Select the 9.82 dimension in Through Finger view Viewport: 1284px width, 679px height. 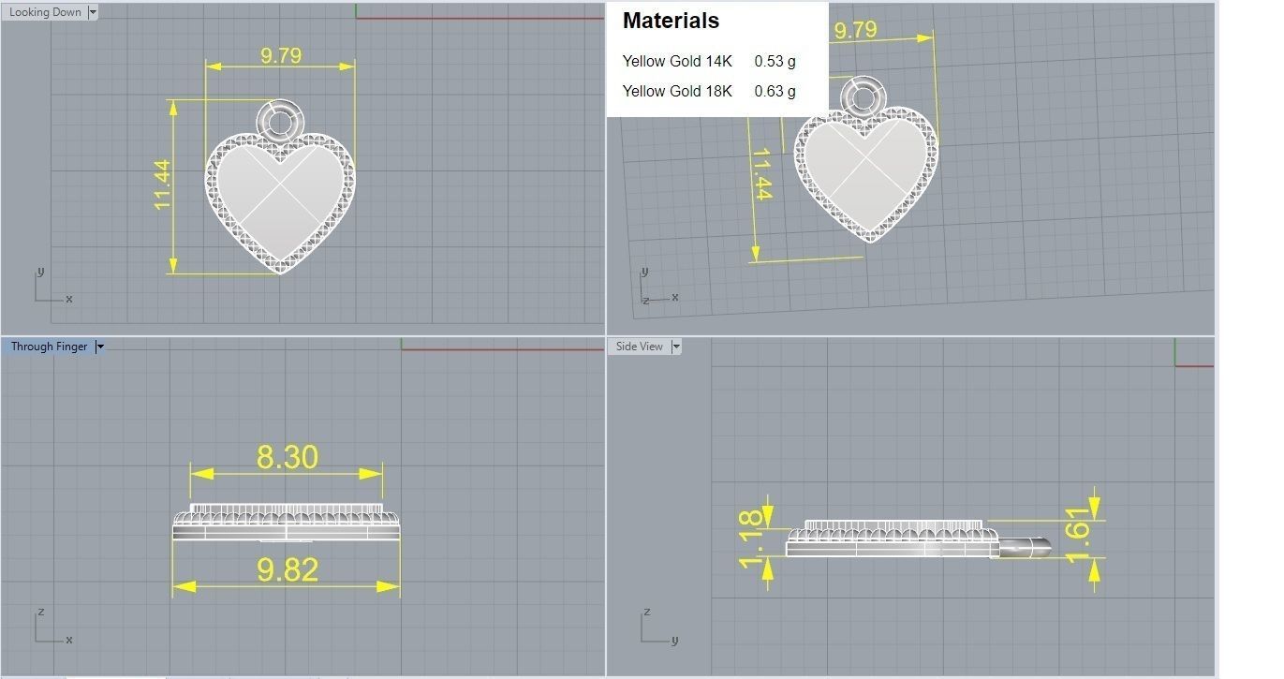coord(288,569)
